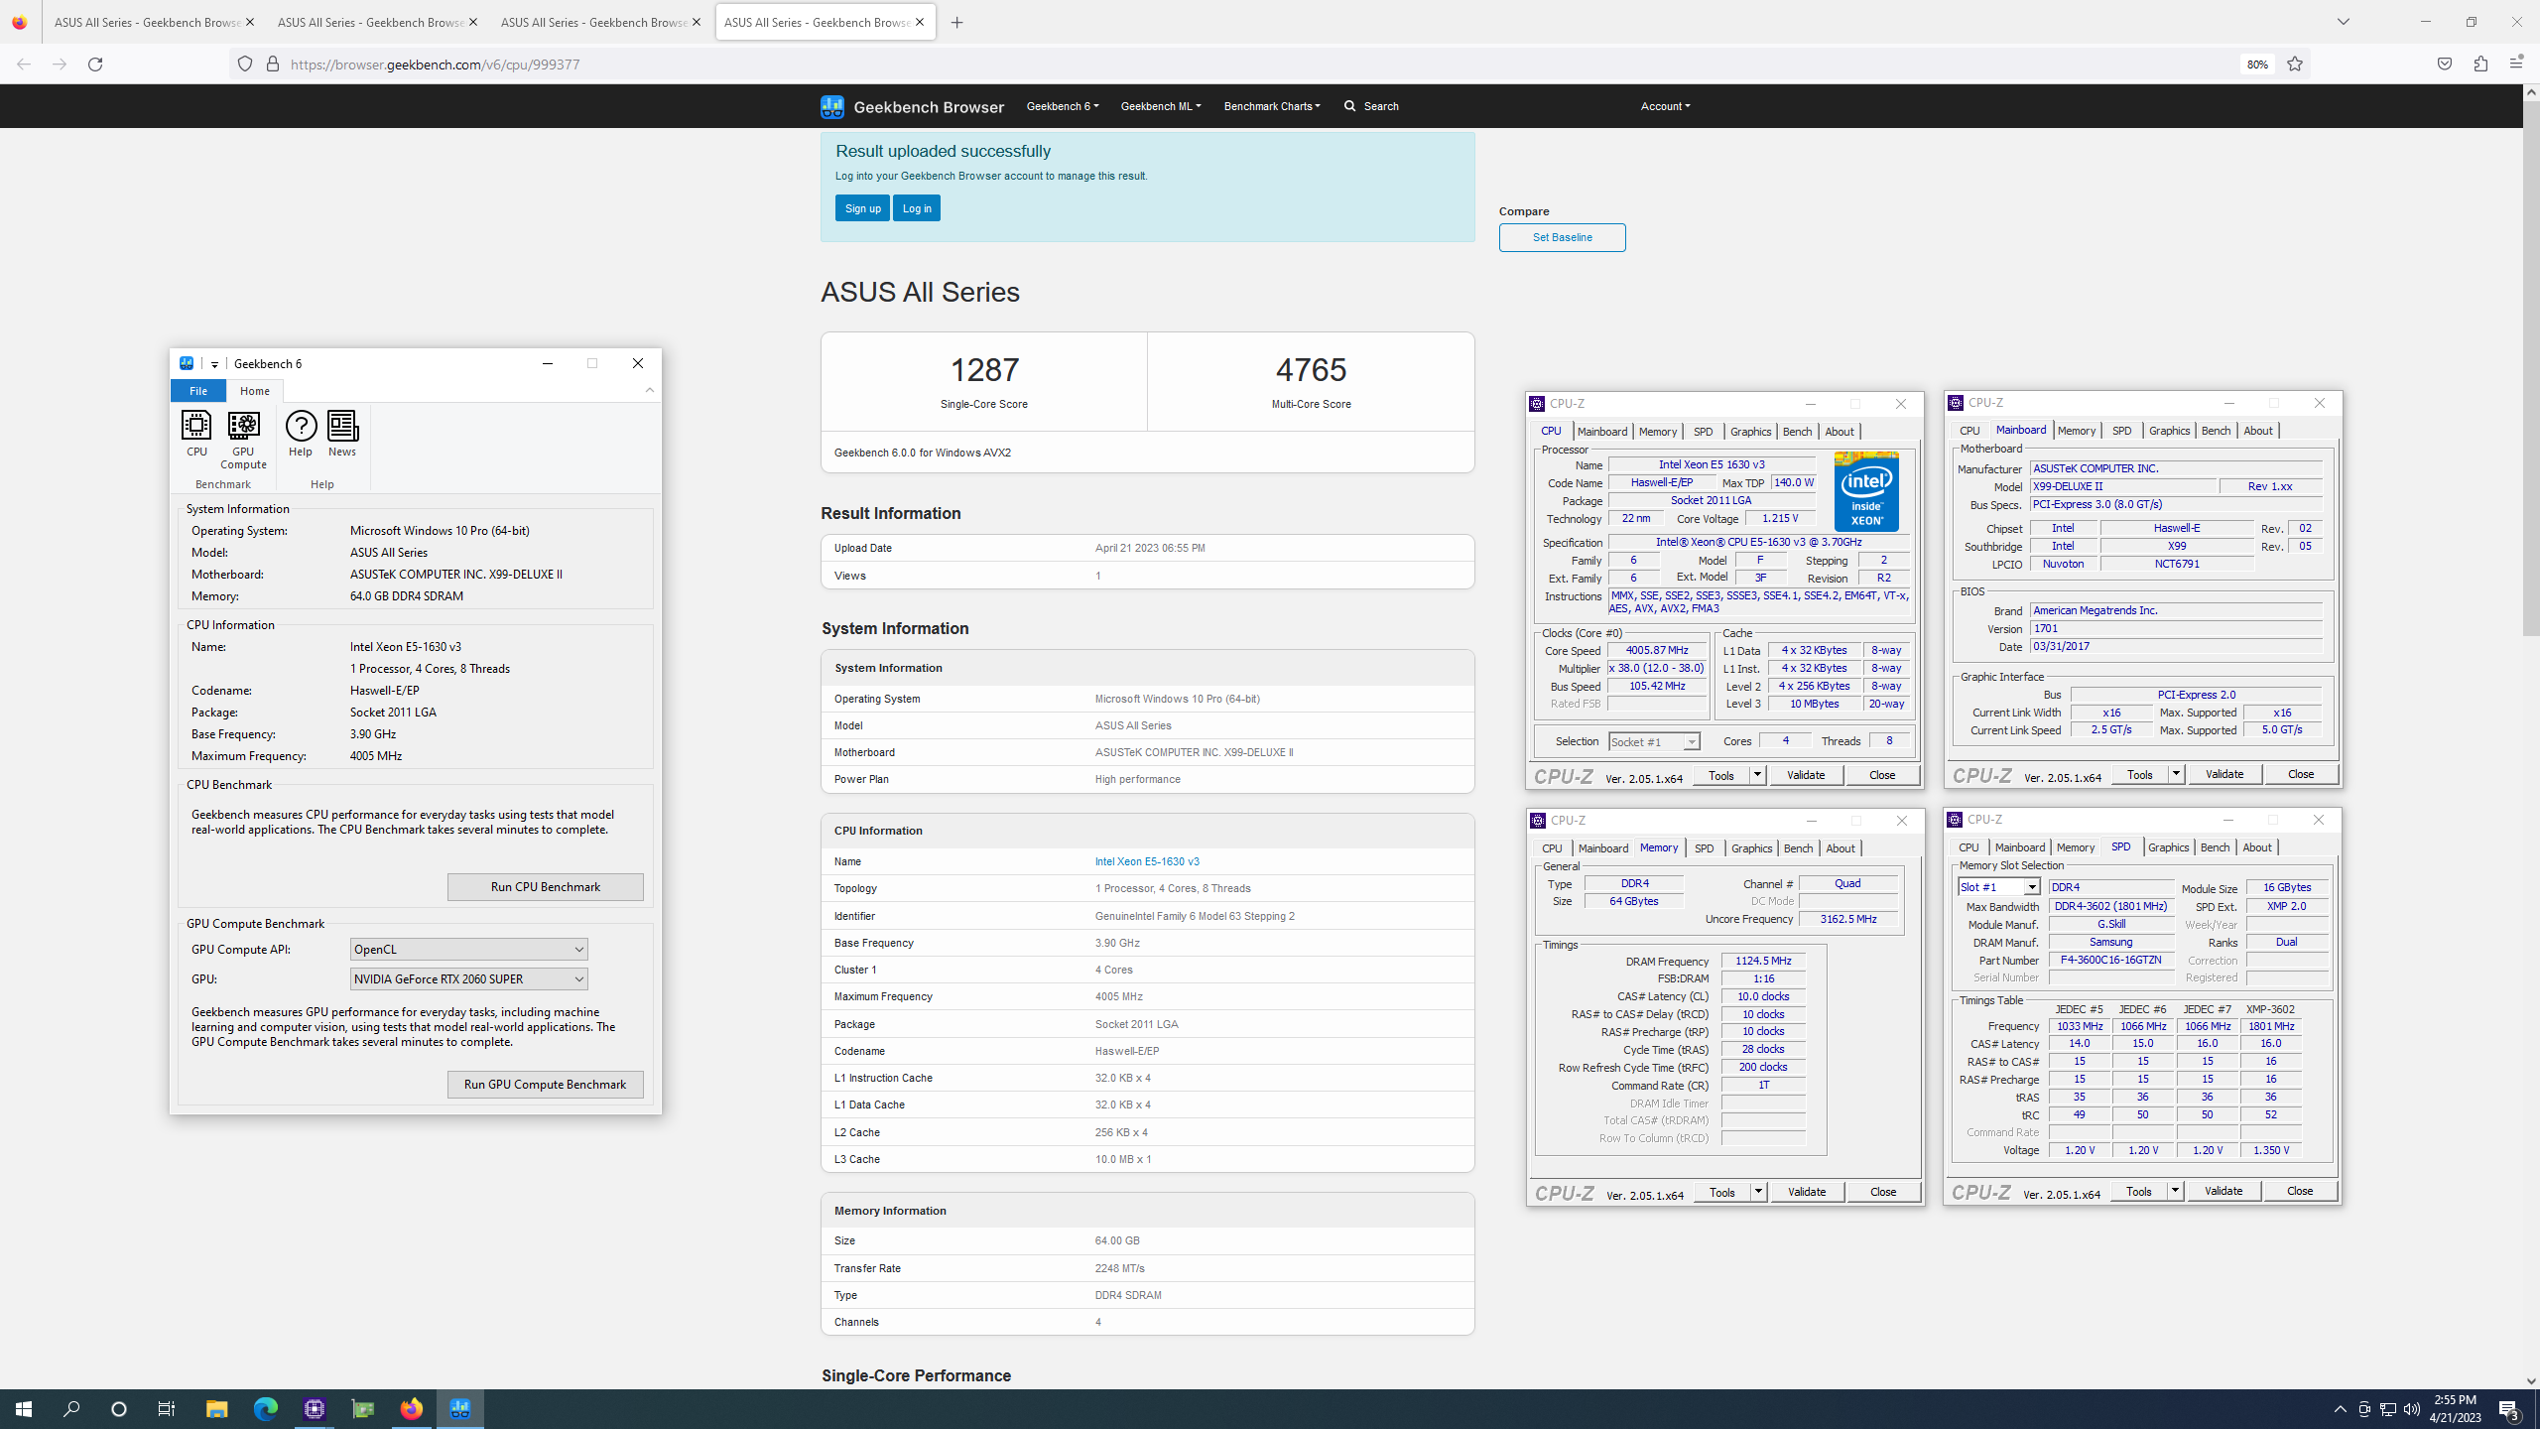
Task: Click Tools button in top-left CPU-Z window
Action: click(x=1721, y=775)
